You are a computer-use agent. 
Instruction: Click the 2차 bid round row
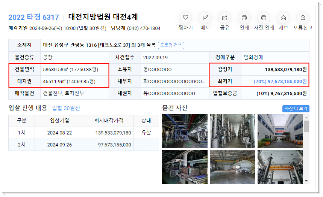[x=83, y=145]
